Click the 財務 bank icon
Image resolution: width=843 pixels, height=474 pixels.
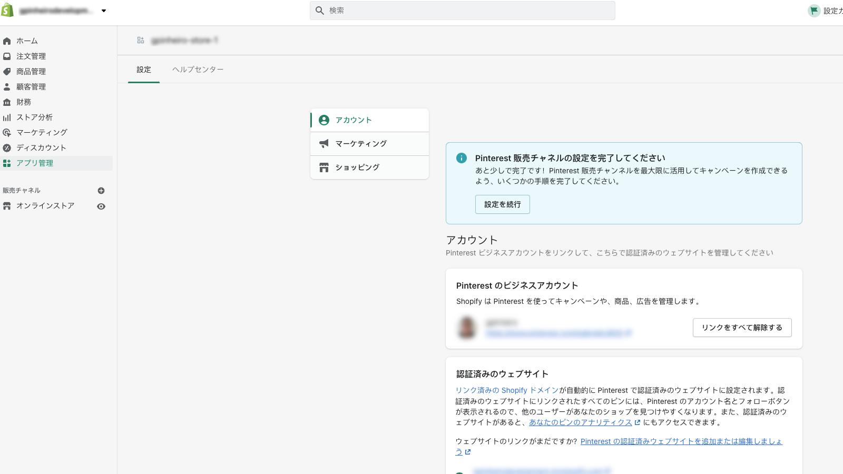point(7,102)
